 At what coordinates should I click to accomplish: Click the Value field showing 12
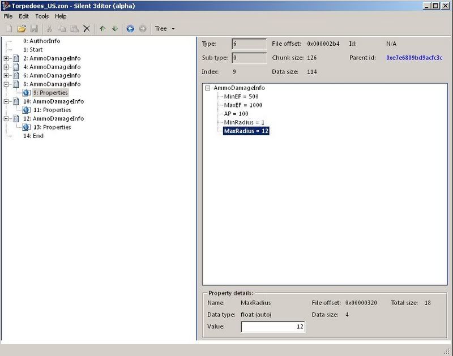click(x=273, y=327)
